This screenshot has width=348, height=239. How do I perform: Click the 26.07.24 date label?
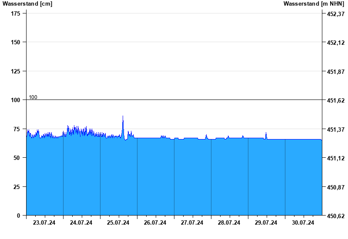pos(155,222)
